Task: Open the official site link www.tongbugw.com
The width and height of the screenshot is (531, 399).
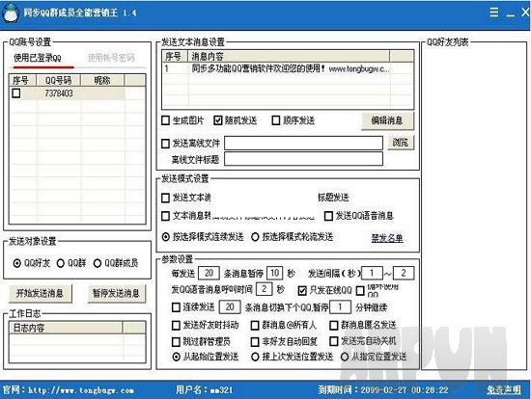Action: (81, 390)
